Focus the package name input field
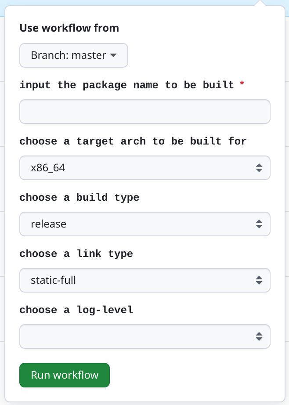Viewport: 289px width, 405px height. (144, 112)
